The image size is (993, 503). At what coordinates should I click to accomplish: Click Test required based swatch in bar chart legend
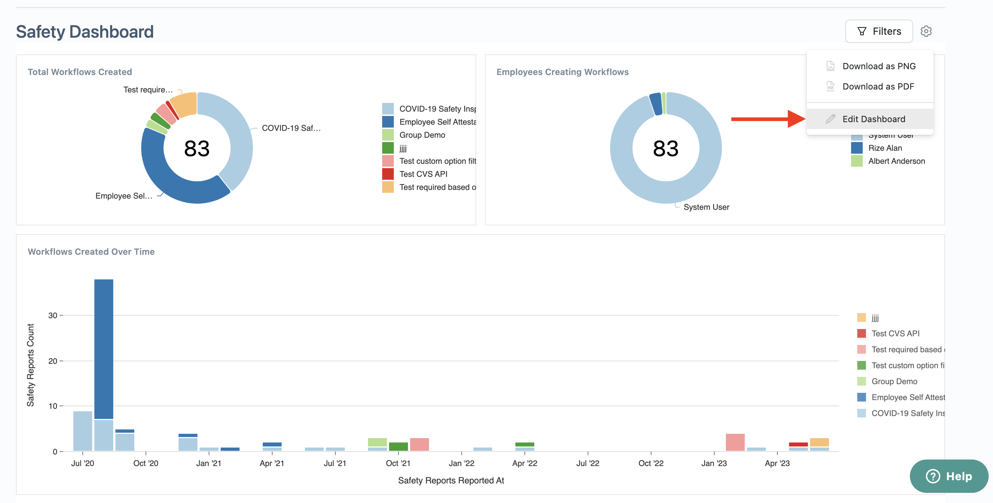pyautogui.click(x=862, y=349)
